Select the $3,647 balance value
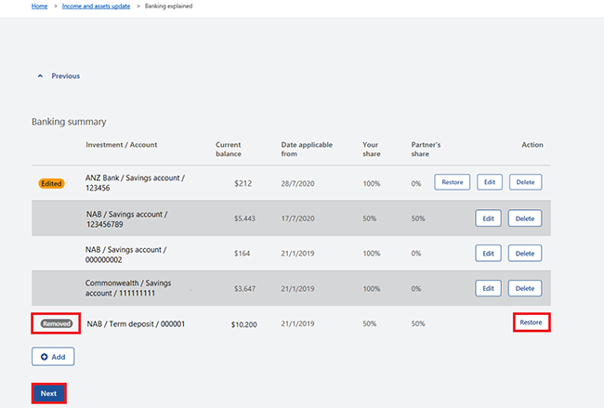This screenshot has width=604, height=408. (244, 288)
